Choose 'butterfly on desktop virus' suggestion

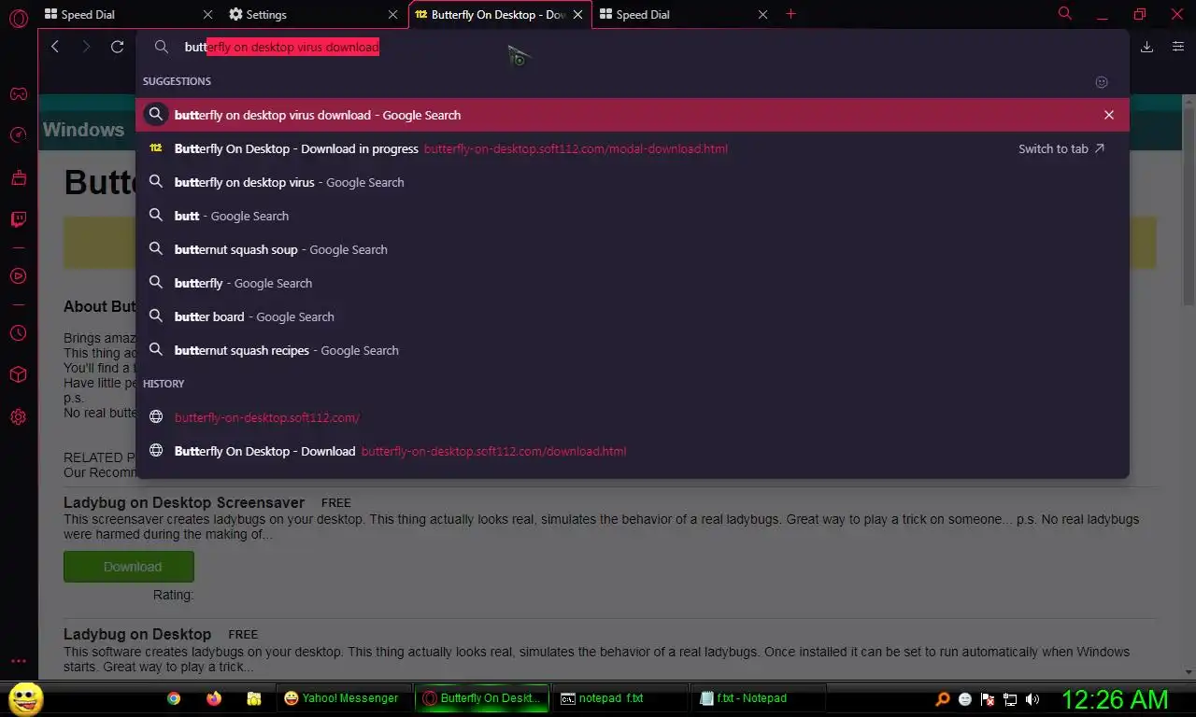coord(633,182)
